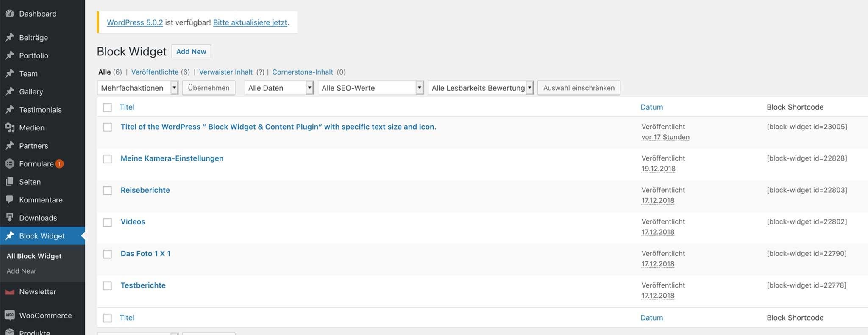868x335 pixels.
Task: Open the Videos block widget
Action: [133, 221]
